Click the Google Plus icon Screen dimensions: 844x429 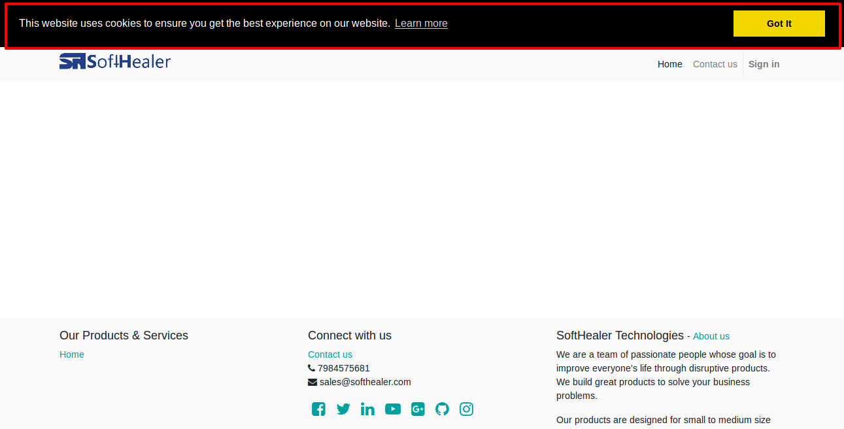click(418, 409)
